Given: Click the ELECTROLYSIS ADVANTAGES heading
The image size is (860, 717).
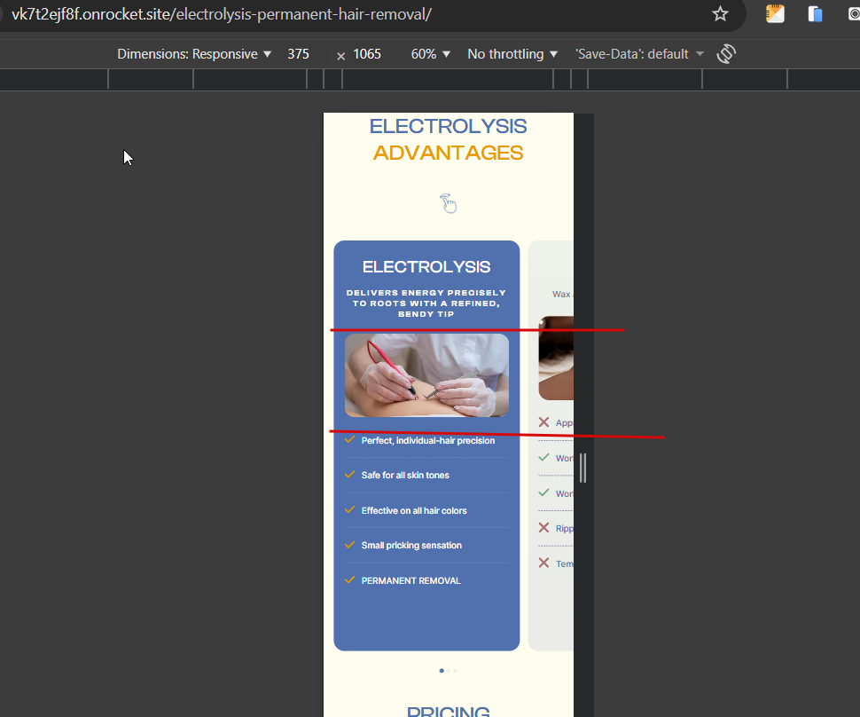Looking at the screenshot, I should (x=448, y=139).
